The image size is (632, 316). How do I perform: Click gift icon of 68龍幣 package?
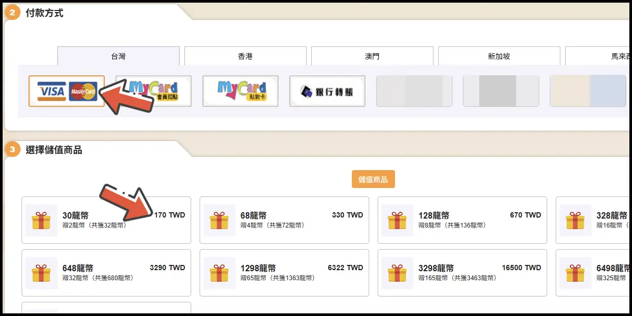pos(219,220)
